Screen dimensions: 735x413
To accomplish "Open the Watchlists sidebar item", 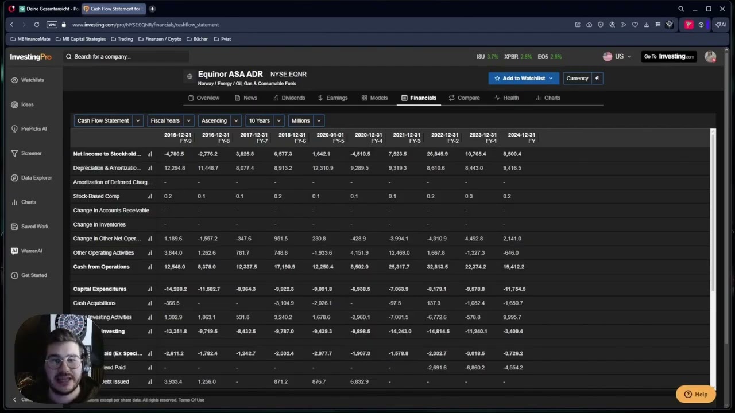I will [x=28, y=80].
